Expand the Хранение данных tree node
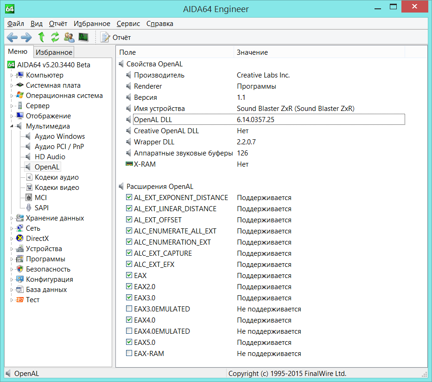 click(12, 218)
